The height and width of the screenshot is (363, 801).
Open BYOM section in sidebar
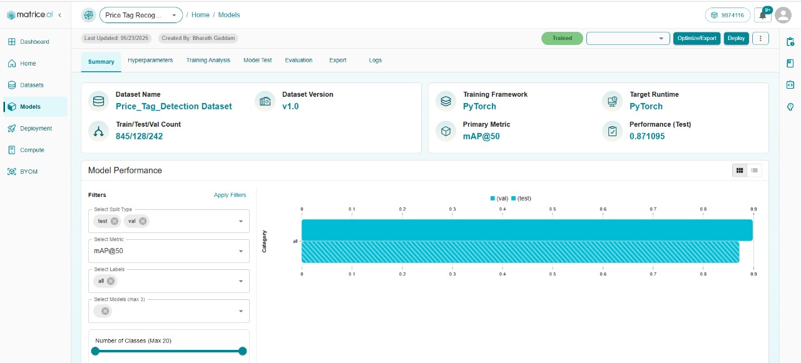click(x=35, y=171)
